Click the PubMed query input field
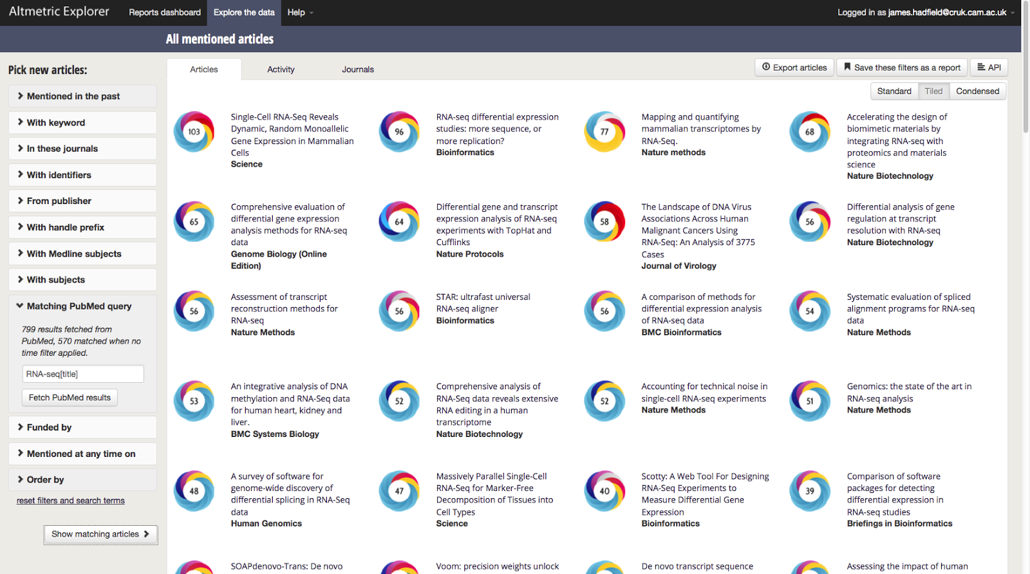Viewport: 1030px width, 574px height. [83, 374]
